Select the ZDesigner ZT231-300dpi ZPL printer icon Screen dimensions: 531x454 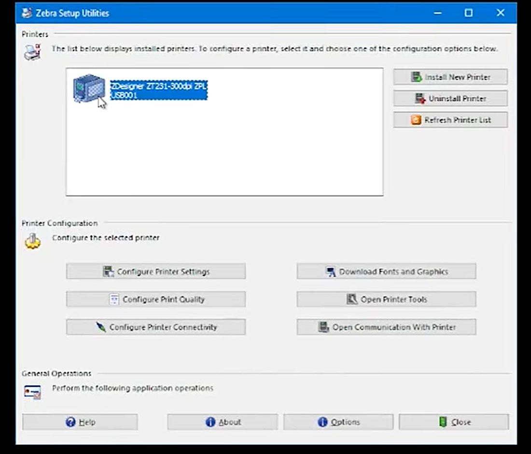89,88
